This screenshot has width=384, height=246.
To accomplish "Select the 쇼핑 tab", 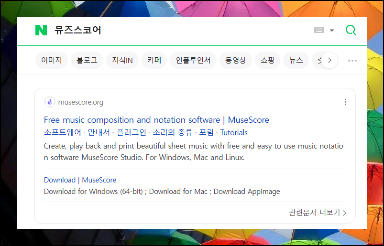I will [267, 60].
